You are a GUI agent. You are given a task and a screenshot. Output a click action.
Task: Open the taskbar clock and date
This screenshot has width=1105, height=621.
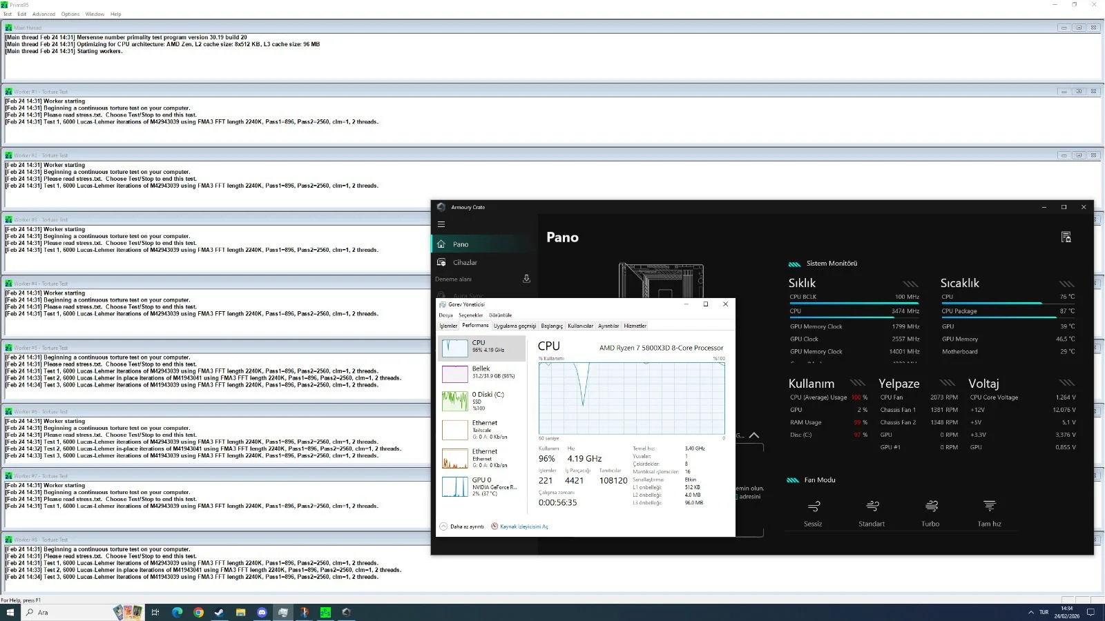tap(1067, 612)
